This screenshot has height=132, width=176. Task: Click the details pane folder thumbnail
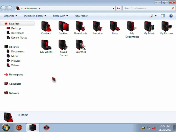[x=9, y=117]
